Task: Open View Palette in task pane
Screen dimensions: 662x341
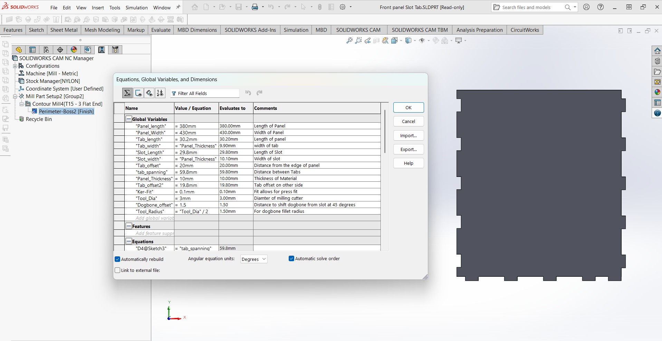Action: point(657,82)
